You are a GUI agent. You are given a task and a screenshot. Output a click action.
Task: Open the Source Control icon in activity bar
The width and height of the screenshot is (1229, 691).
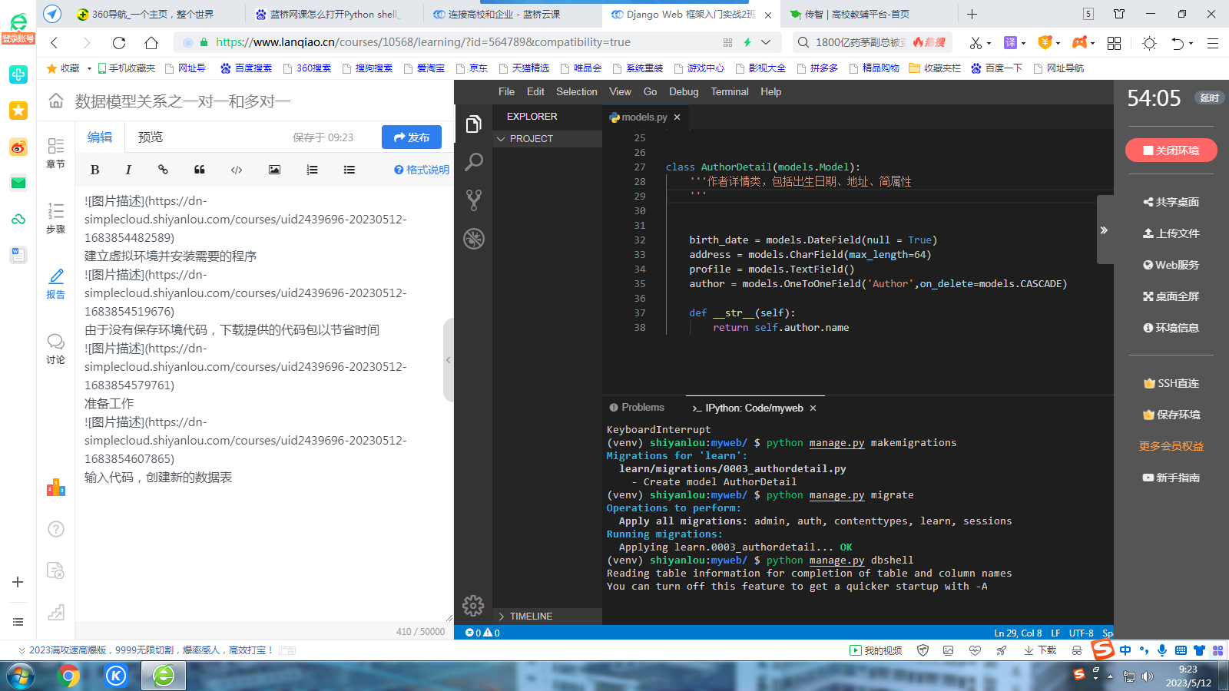[x=474, y=200]
